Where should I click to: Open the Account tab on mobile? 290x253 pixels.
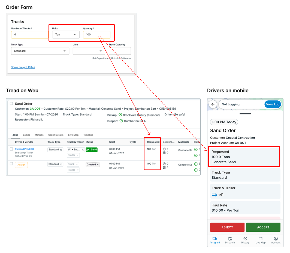click(276, 240)
